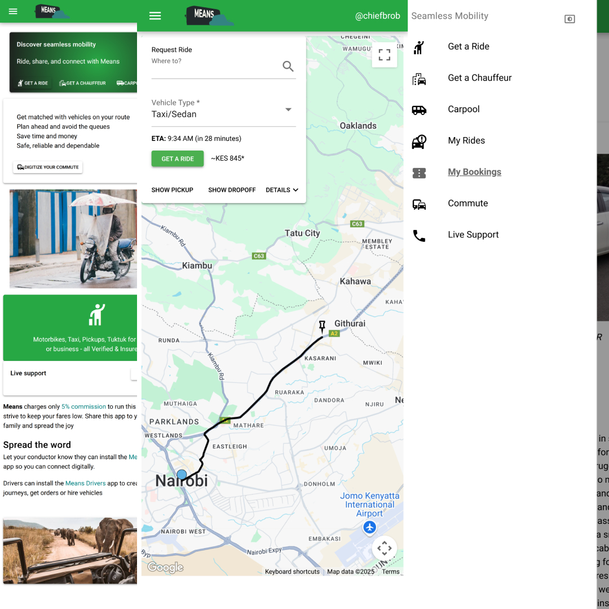
Task: Click the My Bookings ticket icon
Action: (x=419, y=173)
